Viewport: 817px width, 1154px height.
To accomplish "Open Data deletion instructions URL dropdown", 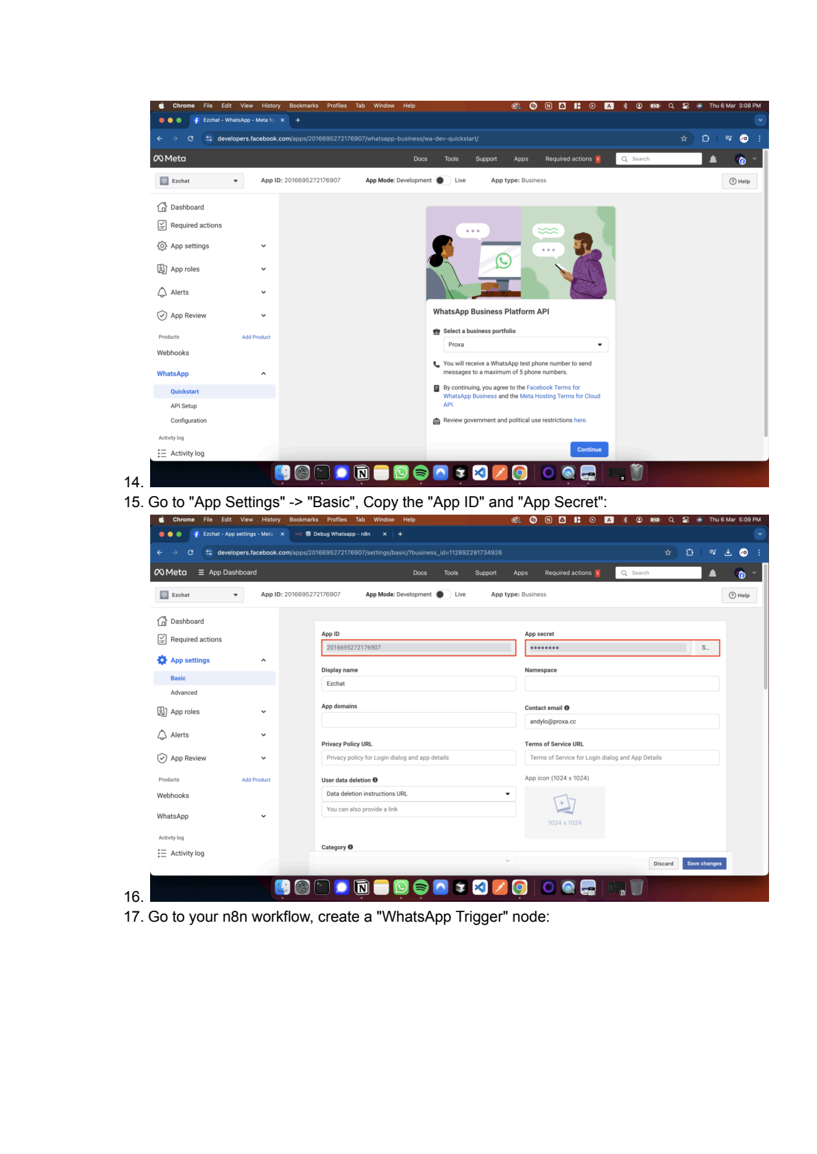I will coord(418,794).
